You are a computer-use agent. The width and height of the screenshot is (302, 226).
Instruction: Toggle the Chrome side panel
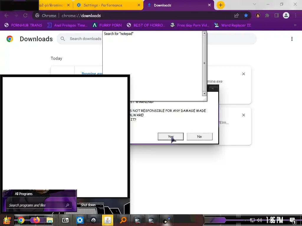[x=277, y=16]
